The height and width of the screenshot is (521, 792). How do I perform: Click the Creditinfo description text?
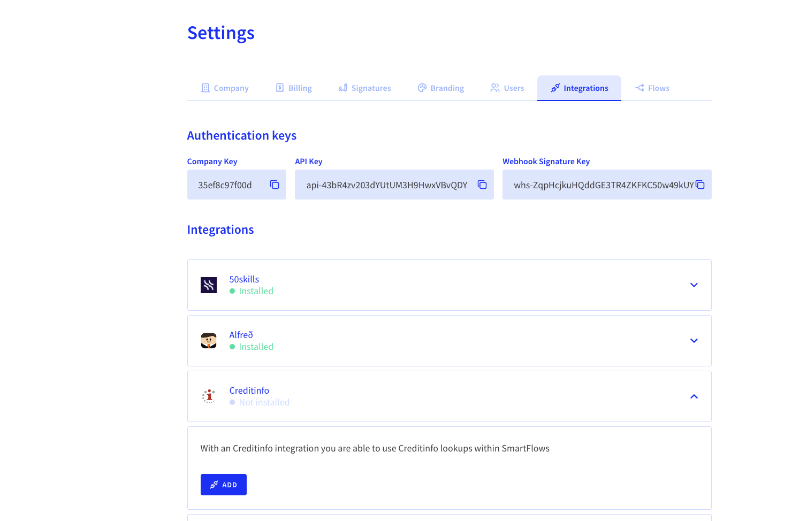pos(375,448)
